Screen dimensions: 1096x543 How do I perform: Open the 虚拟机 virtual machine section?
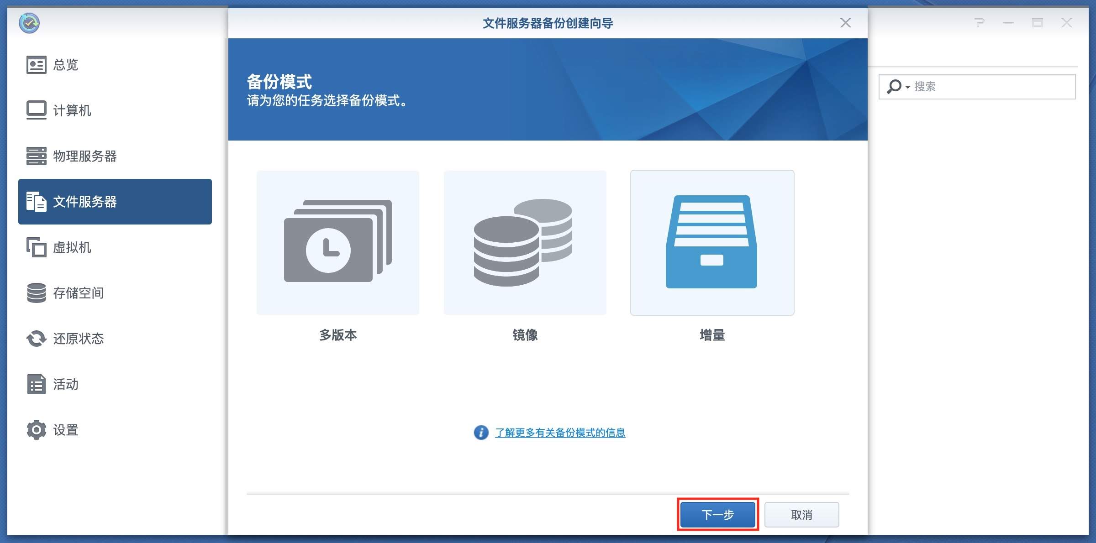point(71,247)
